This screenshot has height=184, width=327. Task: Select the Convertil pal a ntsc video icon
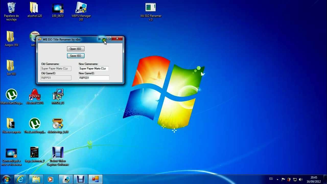[x=11, y=157]
